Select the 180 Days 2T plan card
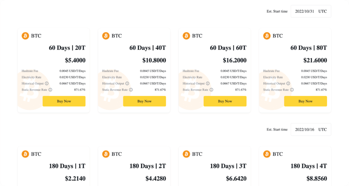This screenshot has height=186, width=349. [x=134, y=166]
